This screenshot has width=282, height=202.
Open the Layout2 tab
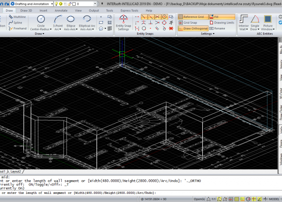pos(16,172)
